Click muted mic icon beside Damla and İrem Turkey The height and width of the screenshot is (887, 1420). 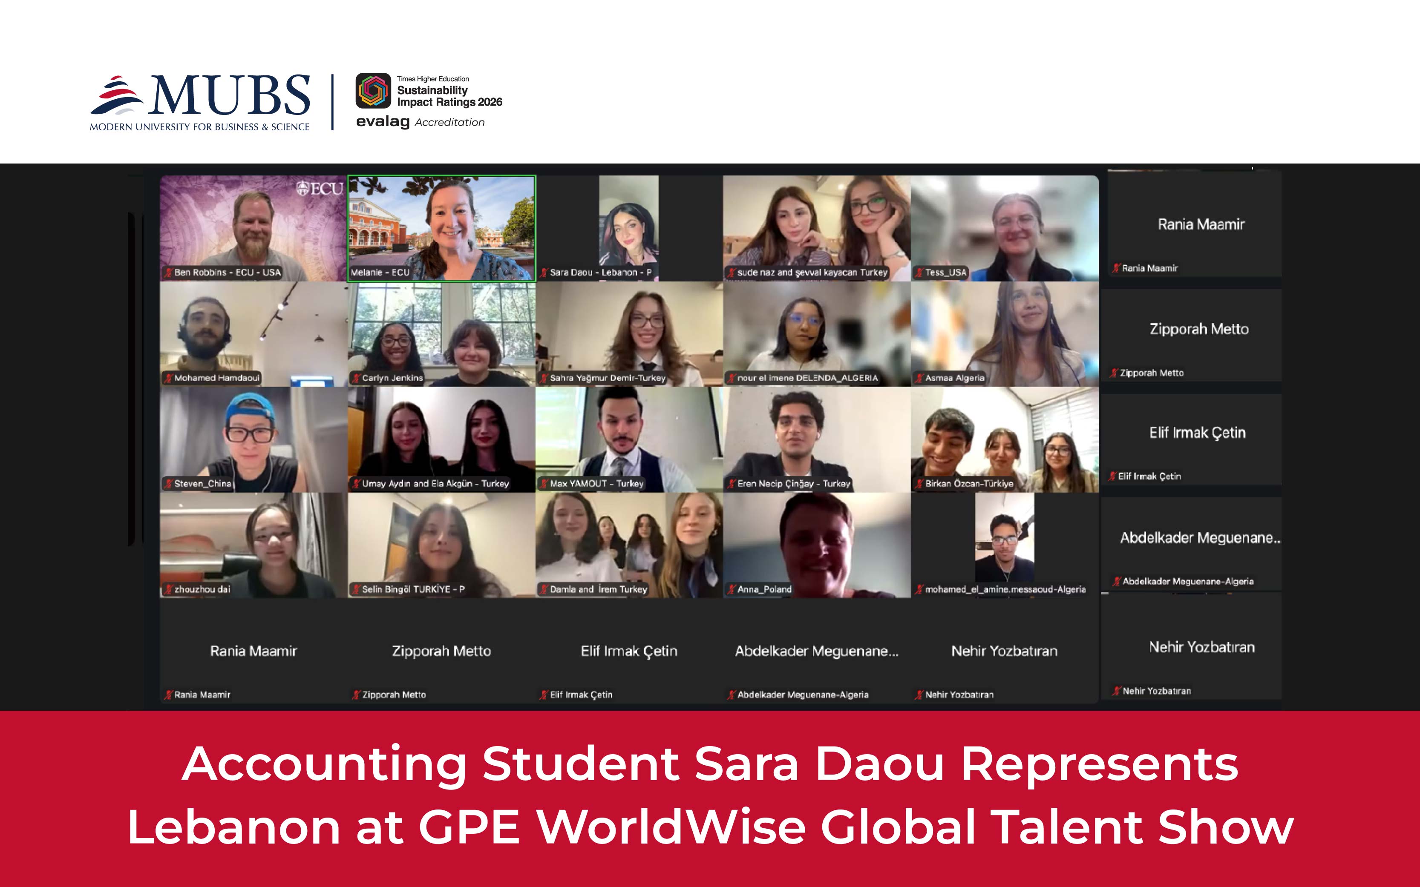point(544,589)
